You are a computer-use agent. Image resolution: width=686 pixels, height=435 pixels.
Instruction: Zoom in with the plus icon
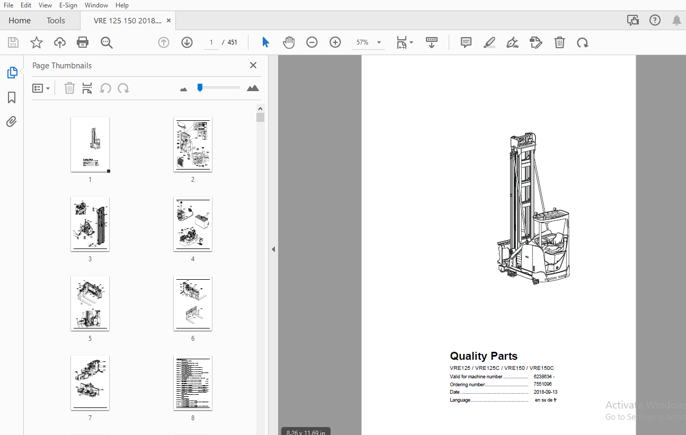coord(335,42)
